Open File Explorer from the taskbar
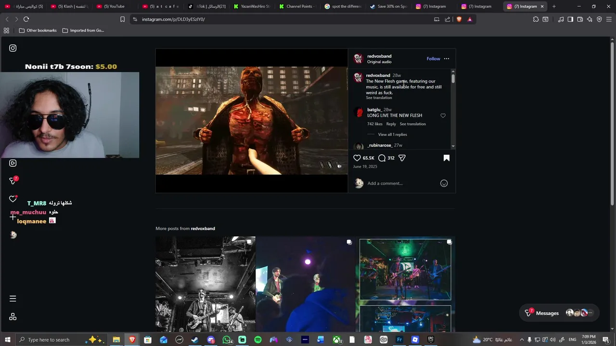 (x=116, y=340)
